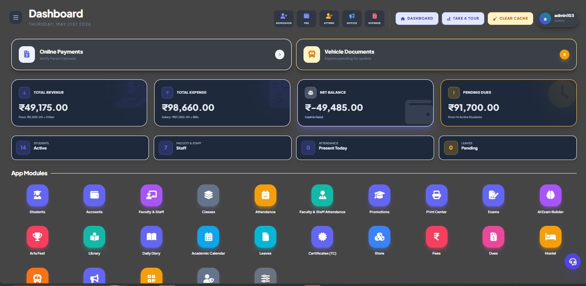Open the orange bus module icon
Image resolution: width=586 pixels, height=286 pixels.
38,276
